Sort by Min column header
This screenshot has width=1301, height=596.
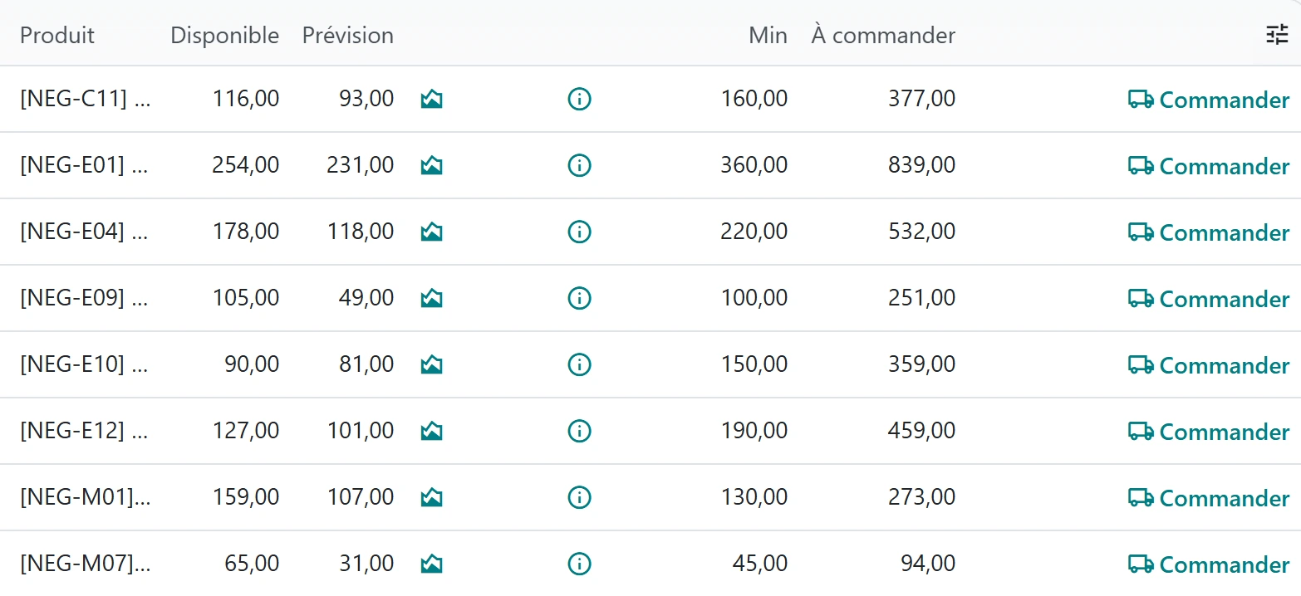click(768, 36)
